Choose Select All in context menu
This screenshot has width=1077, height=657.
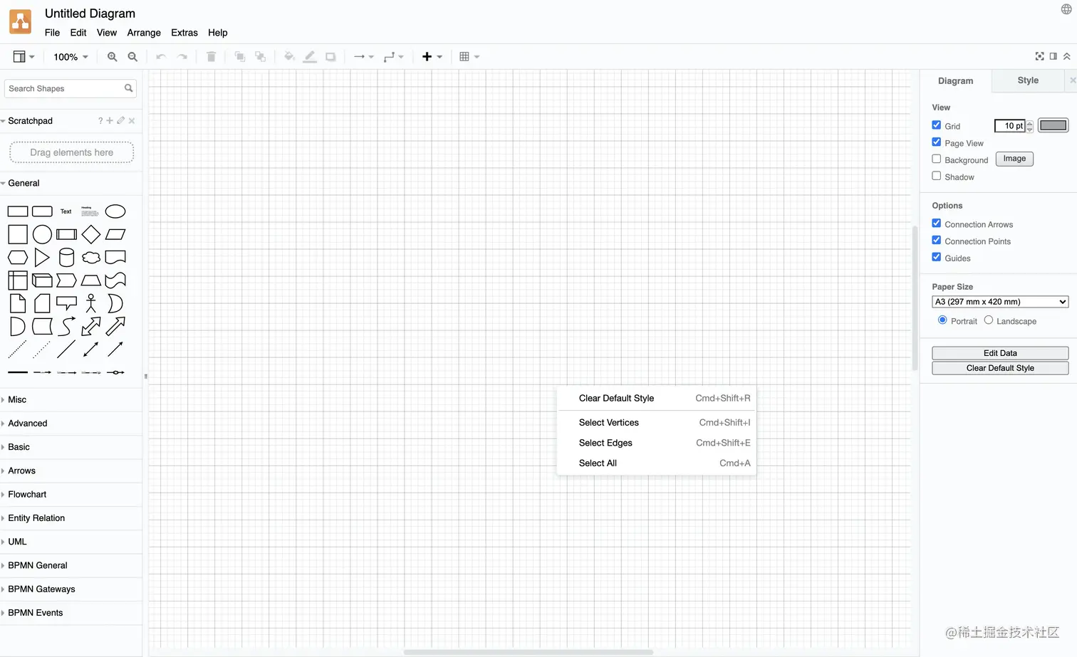point(656,463)
